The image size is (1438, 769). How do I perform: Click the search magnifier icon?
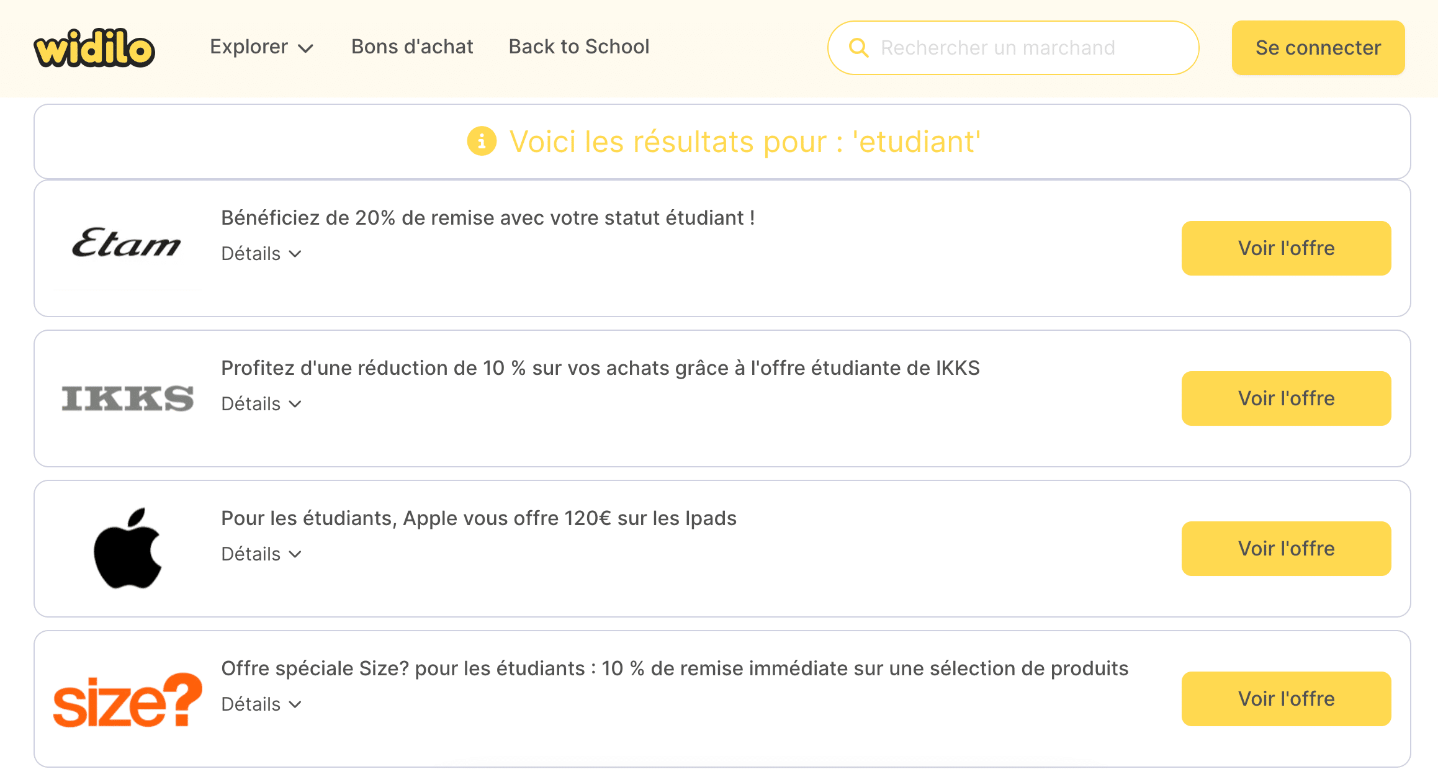(x=859, y=47)
